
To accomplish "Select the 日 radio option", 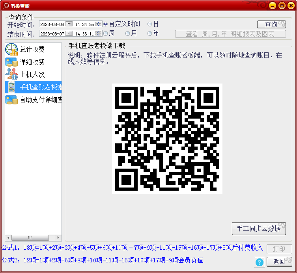I will point(153,24).
